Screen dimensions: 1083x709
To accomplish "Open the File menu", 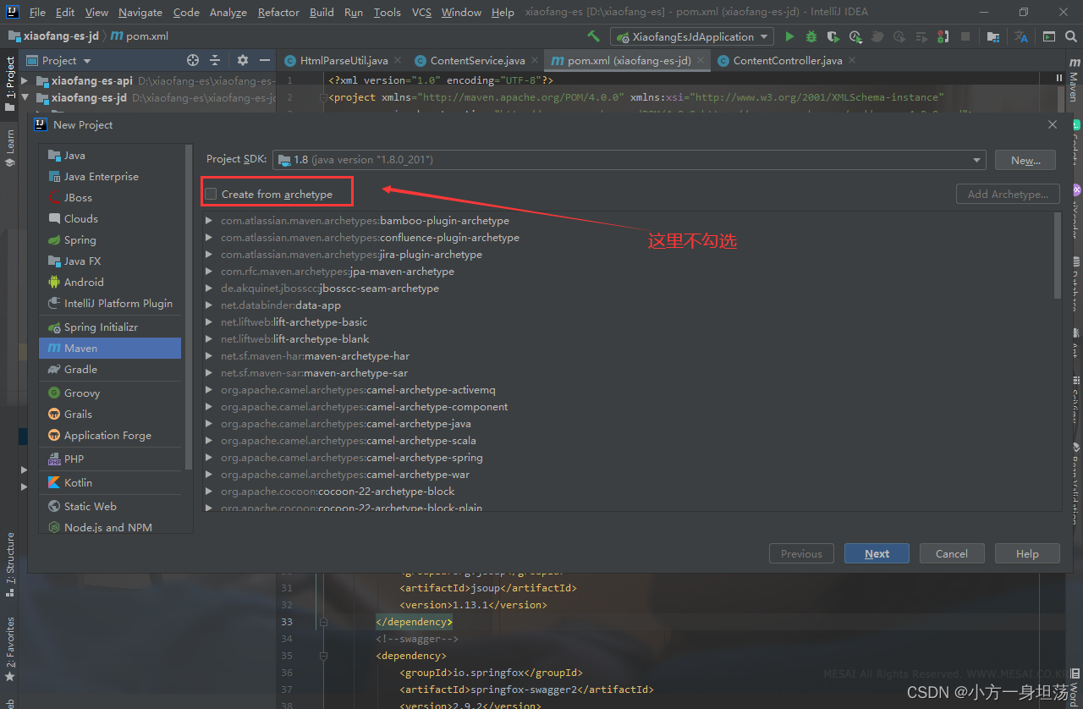I will tap(37, 12).
